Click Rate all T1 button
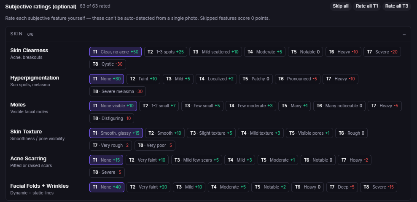The width and height of the screenshot is (417, 202). click(367, 6)
